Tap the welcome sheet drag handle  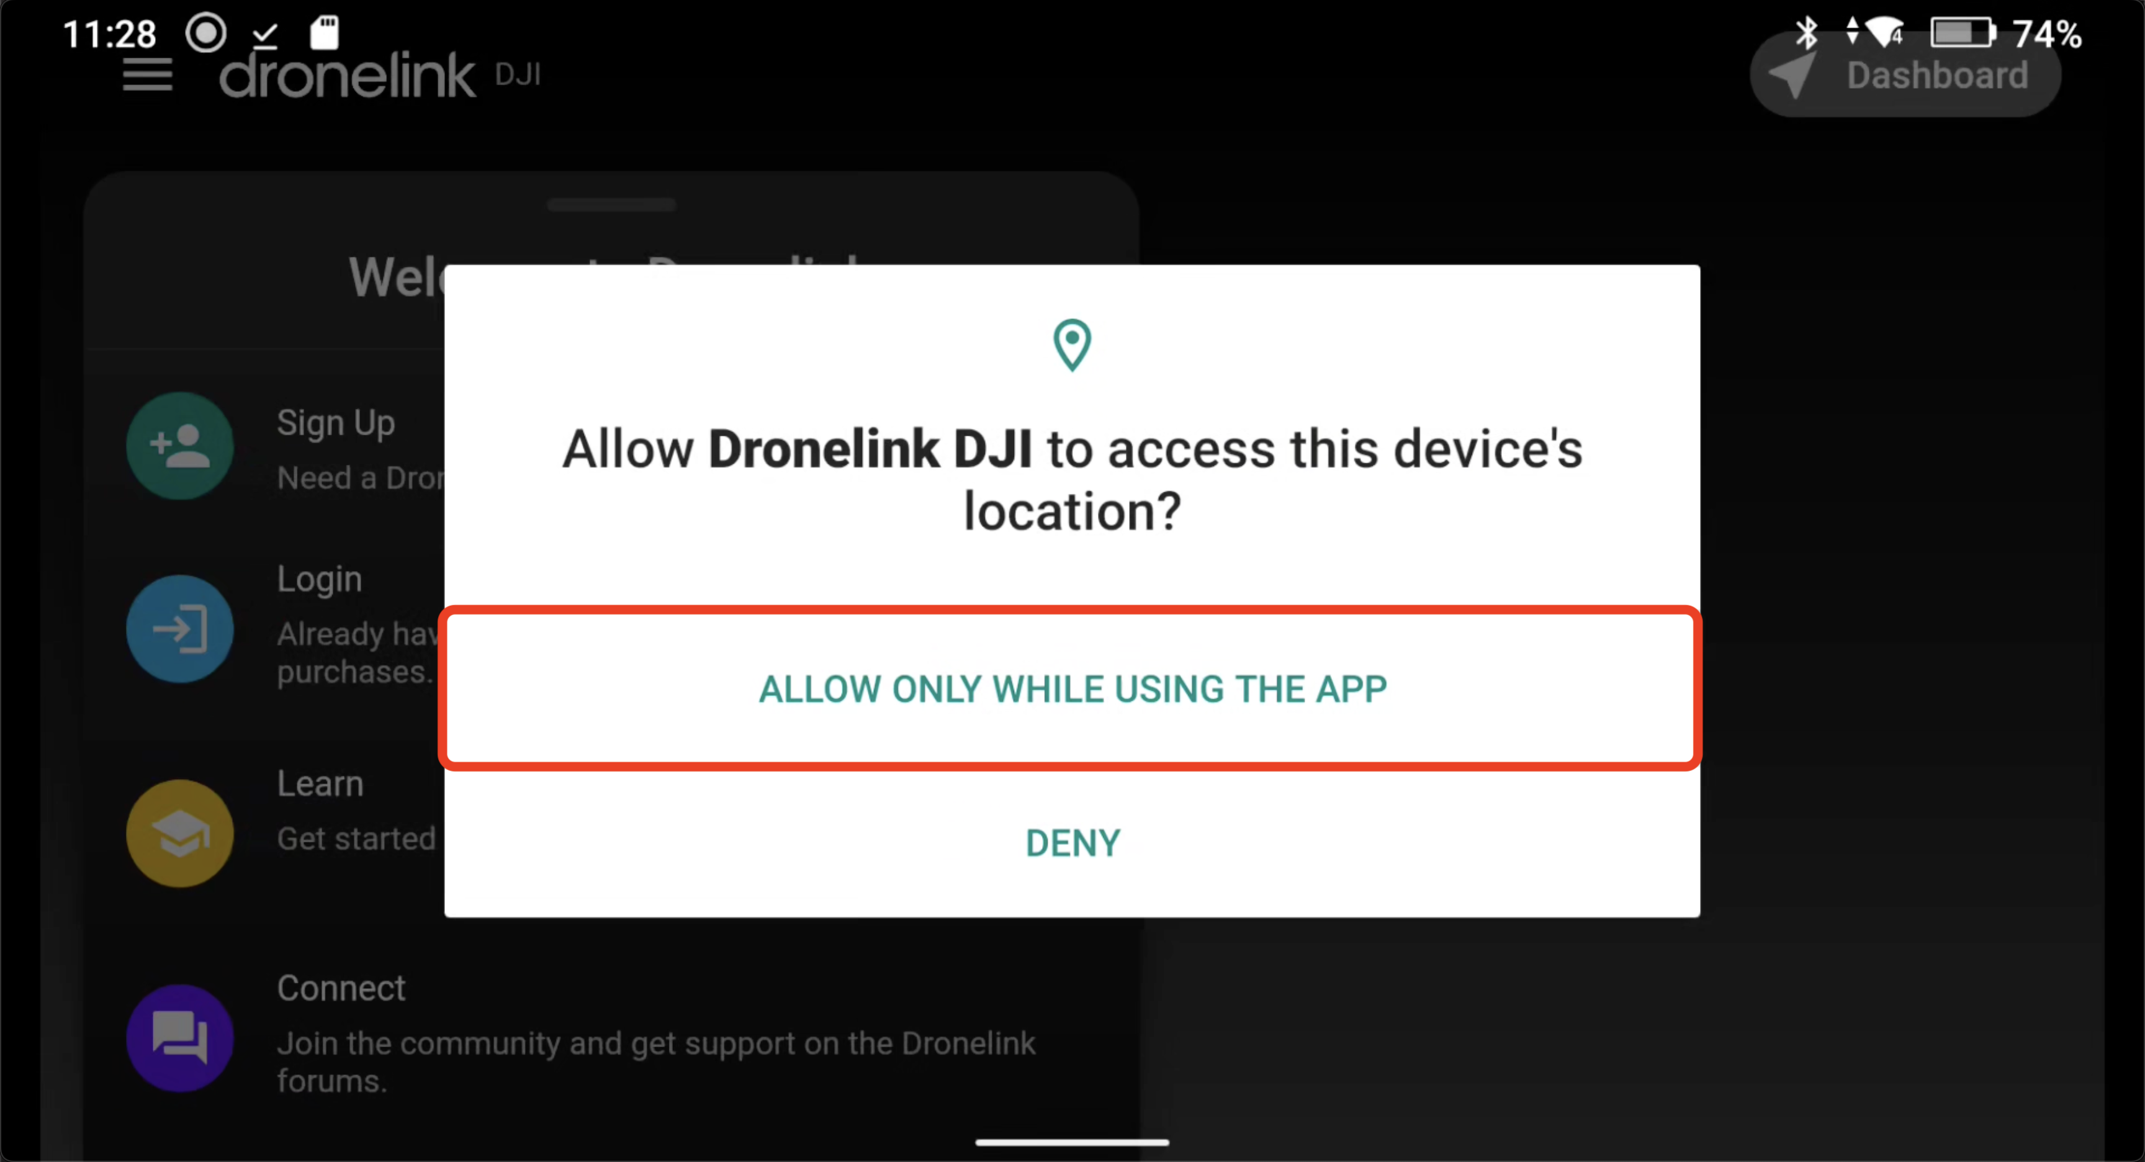point(611,205)
